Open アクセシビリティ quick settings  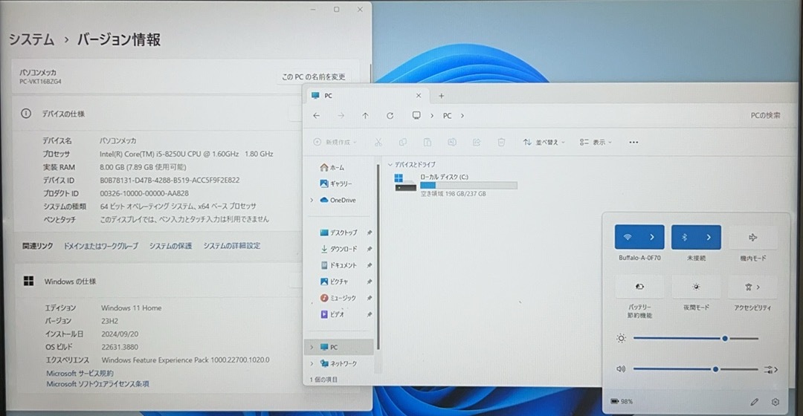752,287
